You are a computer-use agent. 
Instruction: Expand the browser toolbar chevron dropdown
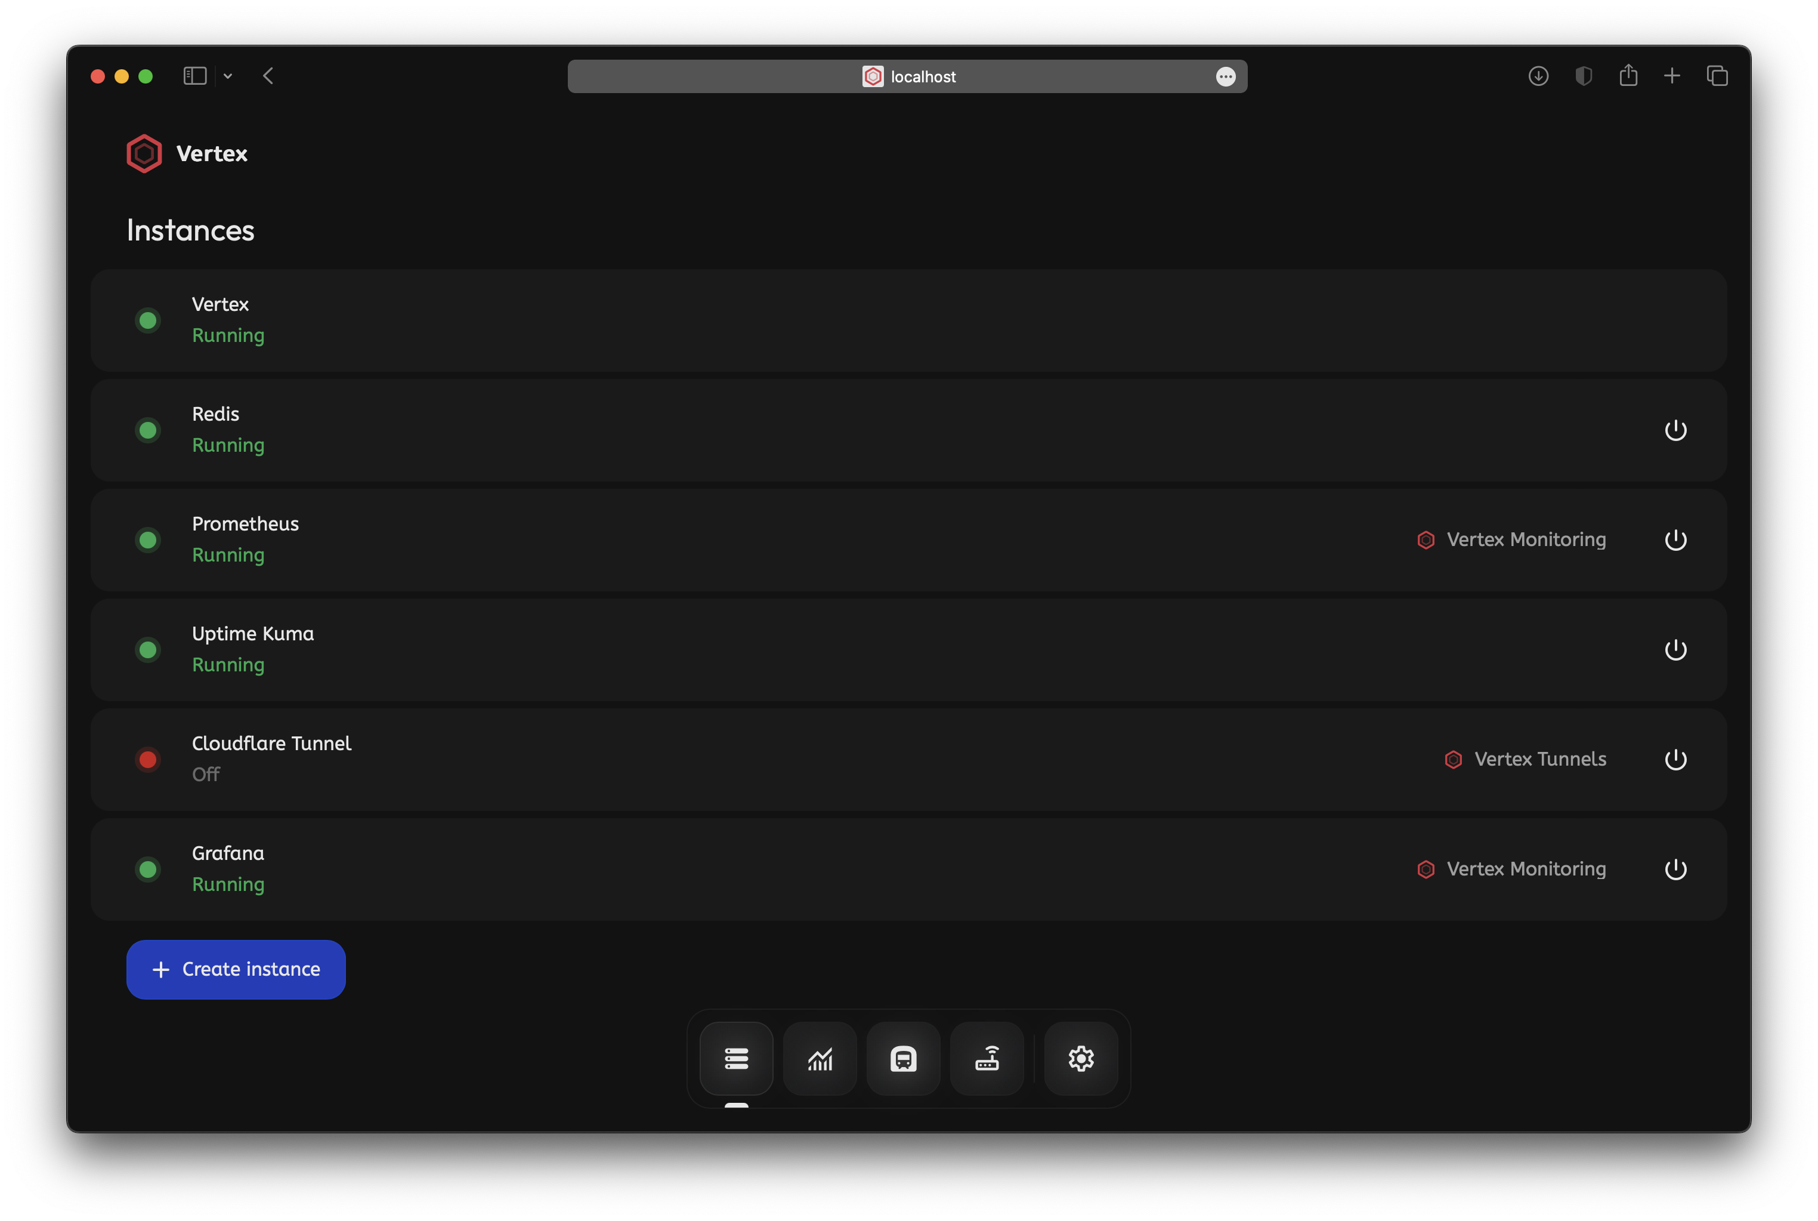pos(228,76)
